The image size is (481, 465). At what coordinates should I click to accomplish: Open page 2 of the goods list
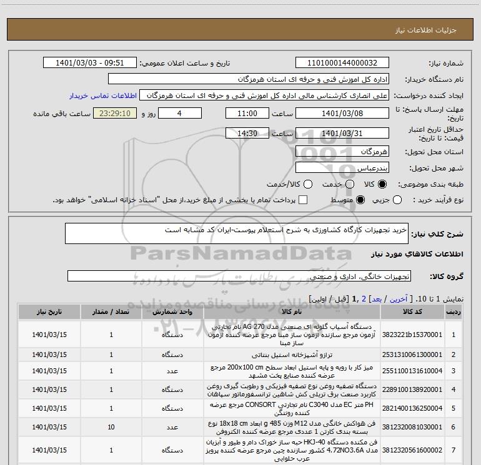[x=364, y=299]
